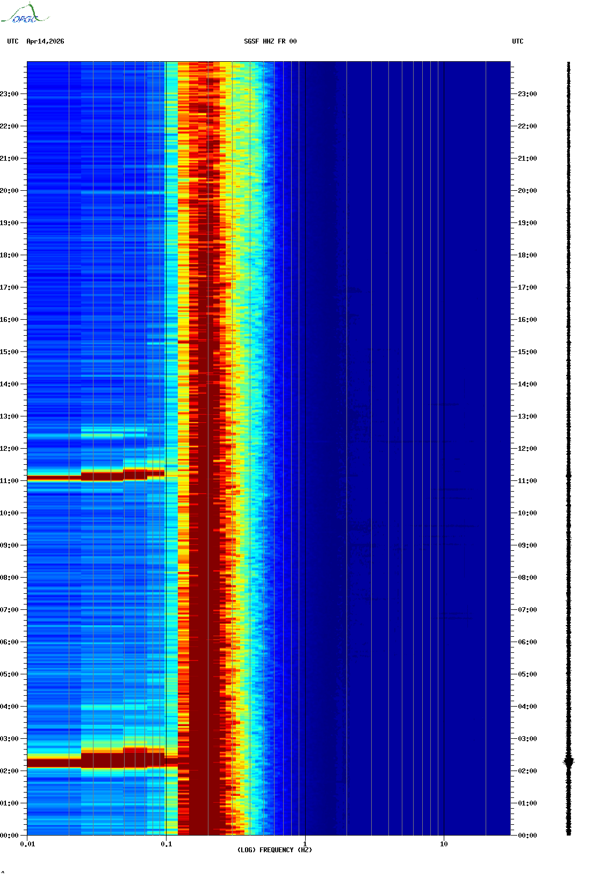
Task: Click the Apr14,2026 date label
Action: 45,41
